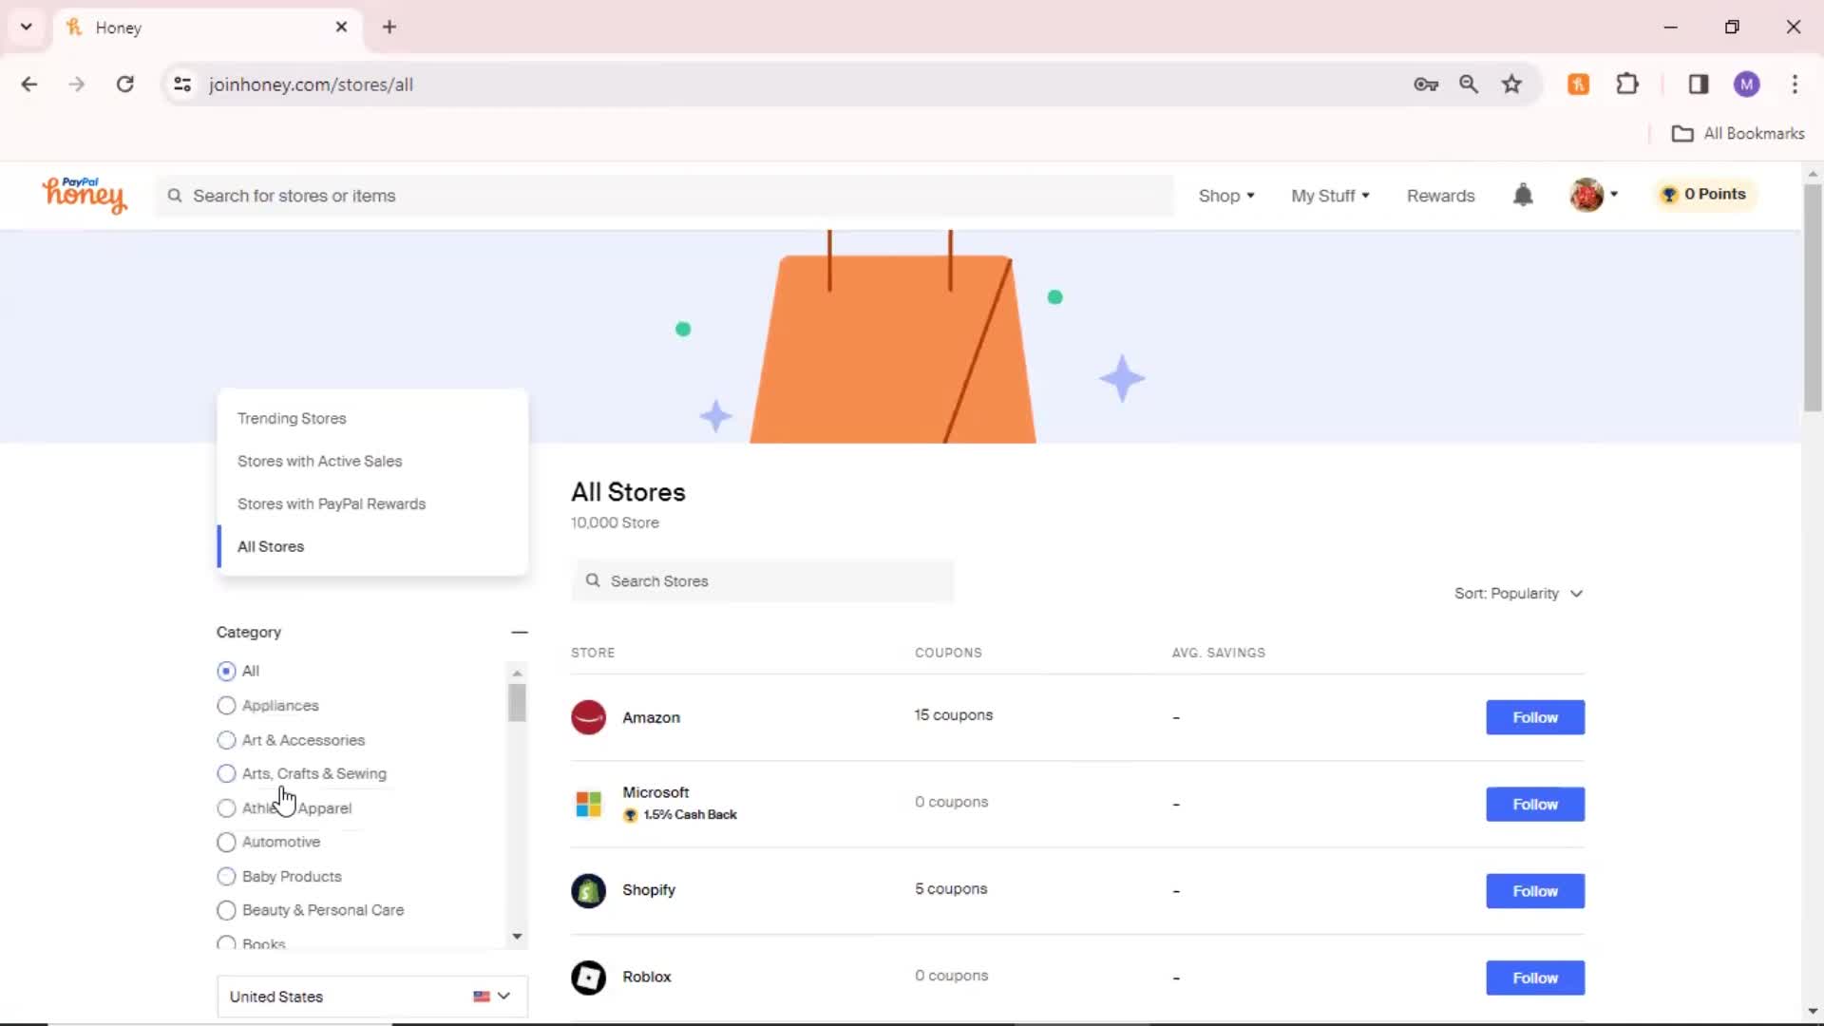Click the category list scrollbar thumb
This screenshot has width=1824, height=1026.
click(517, 703)
